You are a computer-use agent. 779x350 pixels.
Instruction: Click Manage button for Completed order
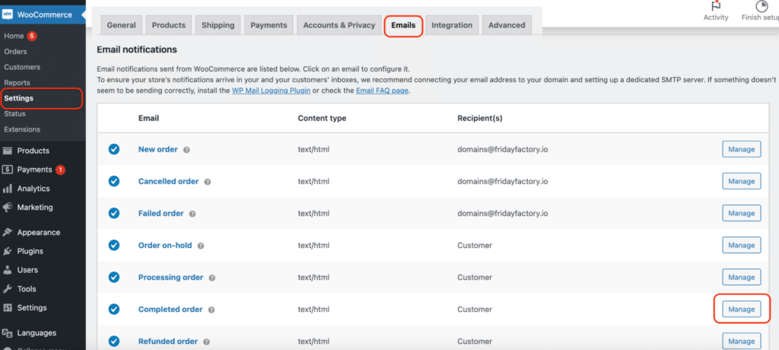[741, 309]
